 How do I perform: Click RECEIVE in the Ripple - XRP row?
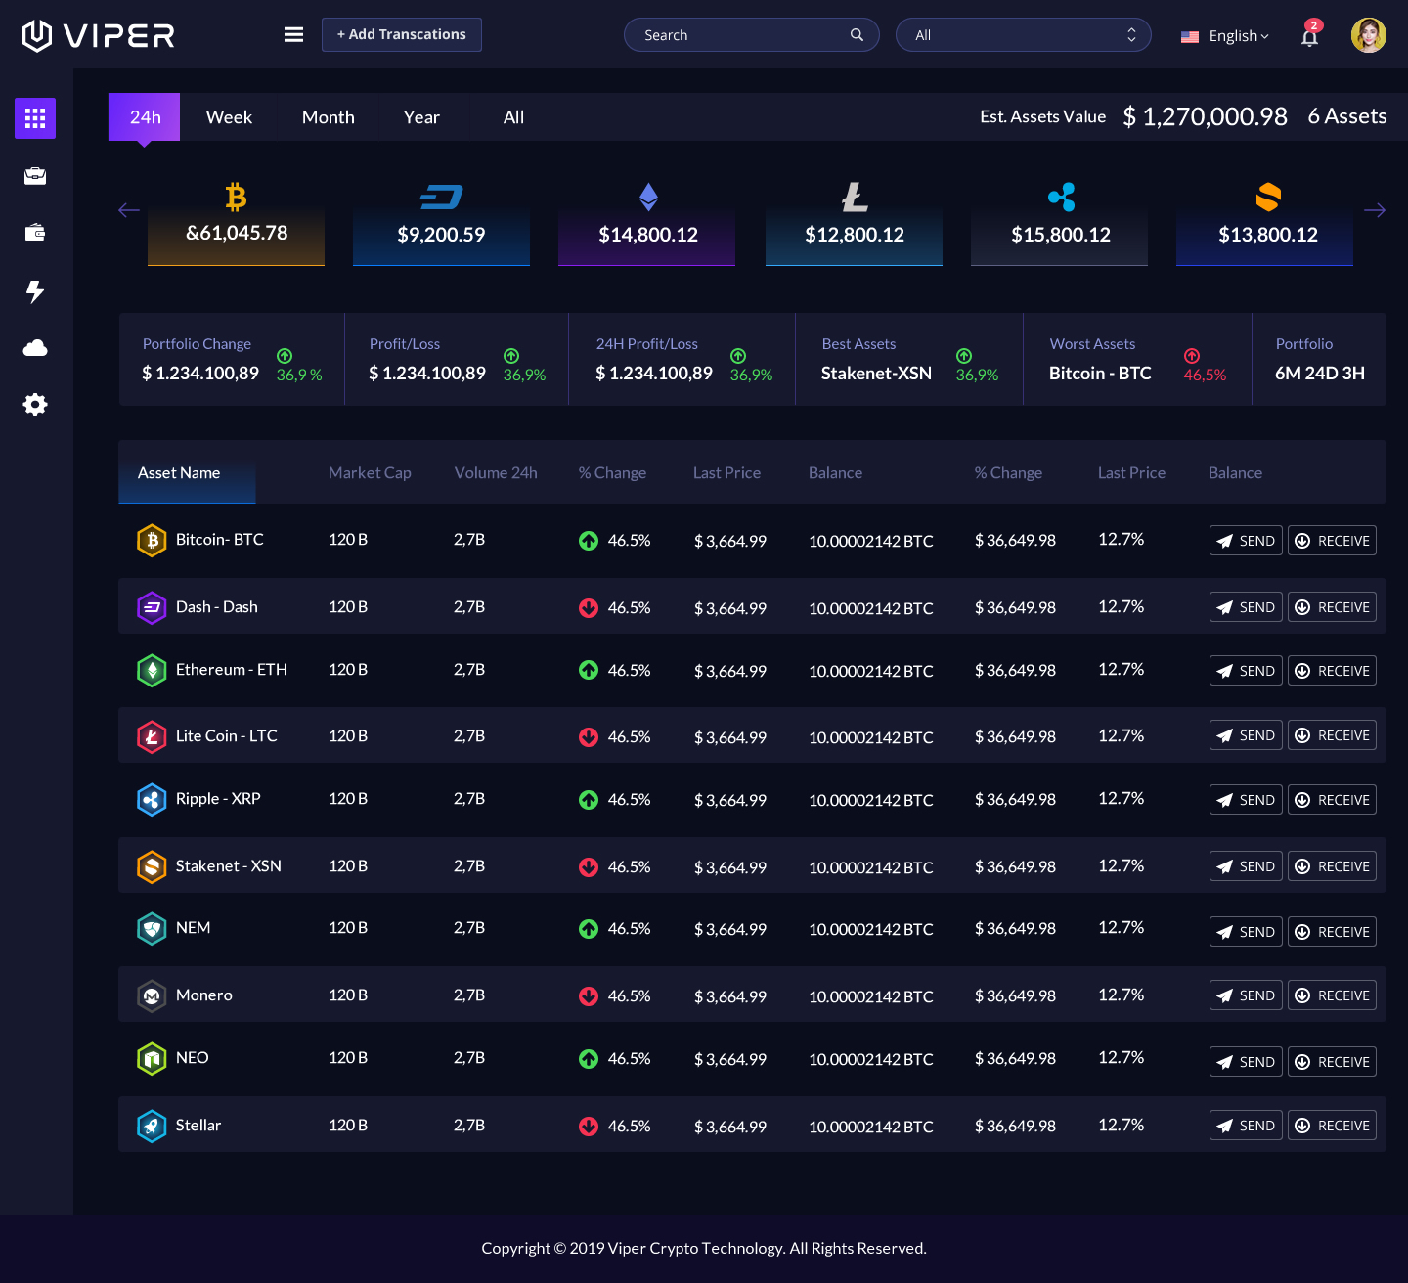point(1332,800)
